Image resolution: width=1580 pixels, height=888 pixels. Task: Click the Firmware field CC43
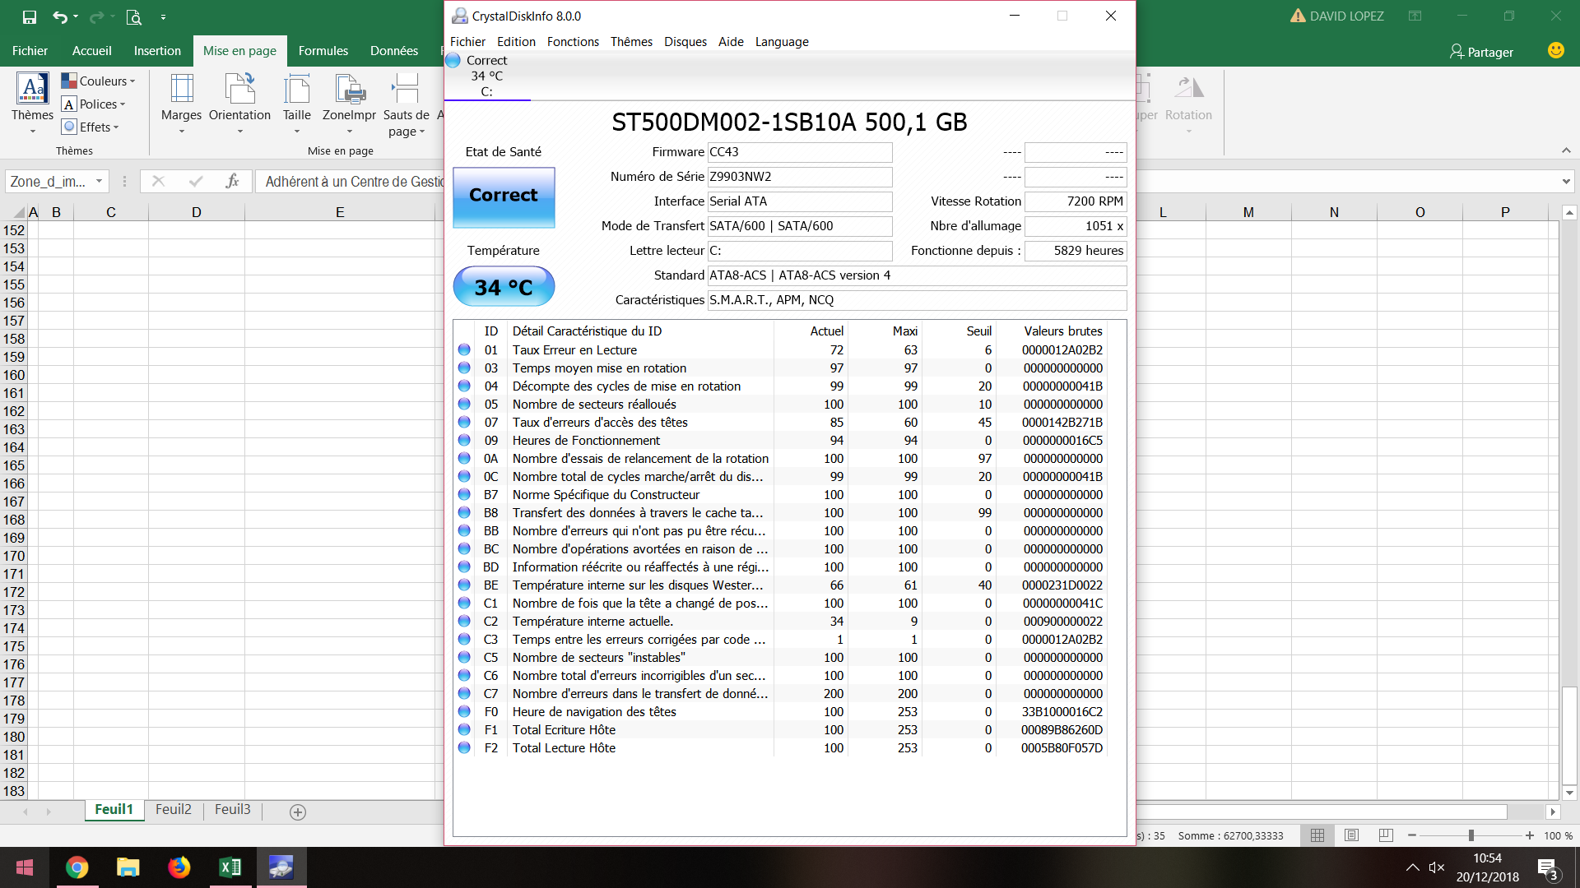(800, 152)
